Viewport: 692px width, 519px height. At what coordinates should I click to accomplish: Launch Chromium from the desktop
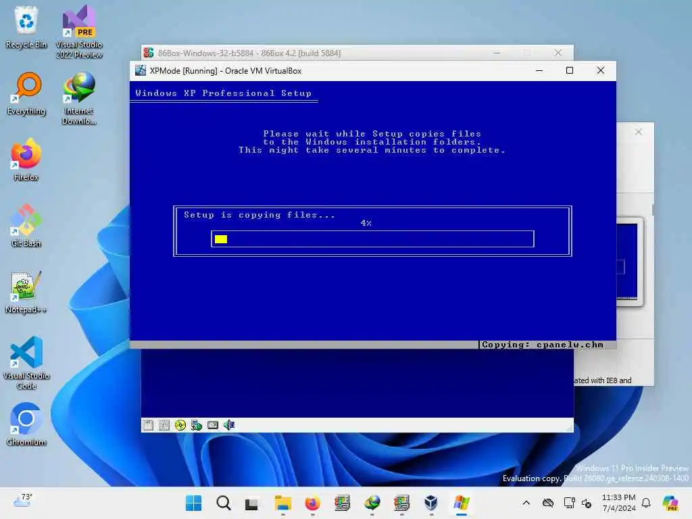coord(26,424)
